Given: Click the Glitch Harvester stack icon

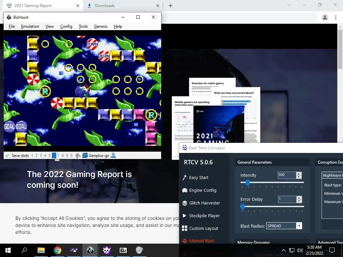Looking at the screenshot, I should pos(185,203).
